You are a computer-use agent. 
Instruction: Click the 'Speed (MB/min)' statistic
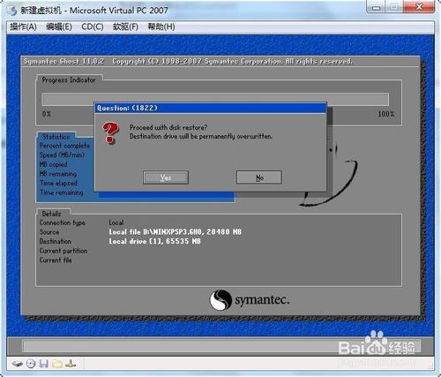[62, 155]
